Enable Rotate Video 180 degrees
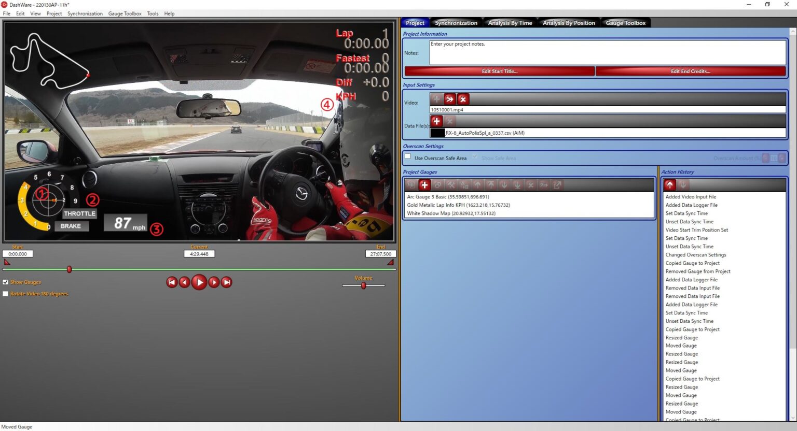This screenshot has height=431, width=797. (5, 294)
